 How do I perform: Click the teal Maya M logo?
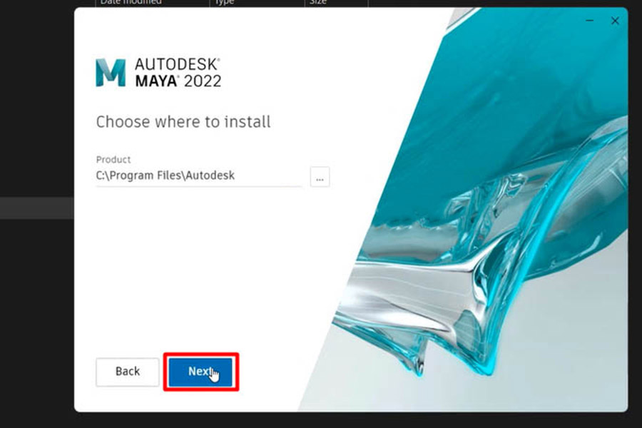click(111, 73)
